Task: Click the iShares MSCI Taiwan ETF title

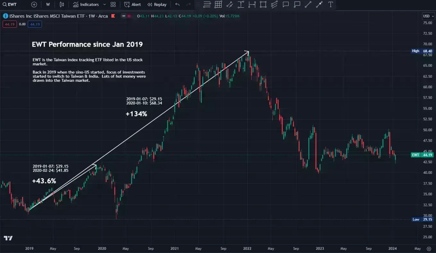Action: (59, 16)
